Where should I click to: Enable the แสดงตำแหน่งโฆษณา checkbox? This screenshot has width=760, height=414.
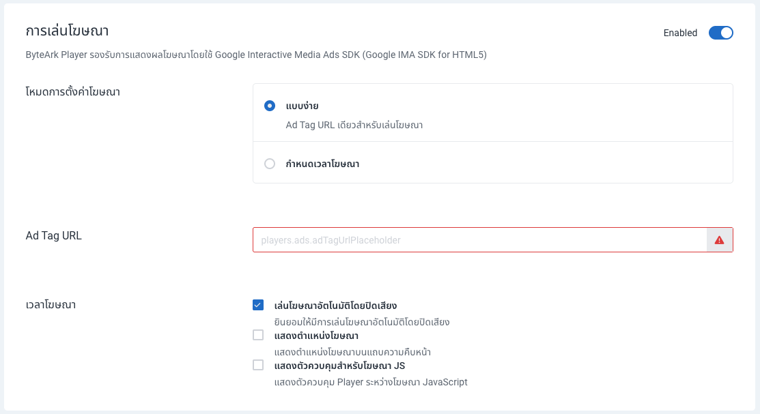click(258, 335)
